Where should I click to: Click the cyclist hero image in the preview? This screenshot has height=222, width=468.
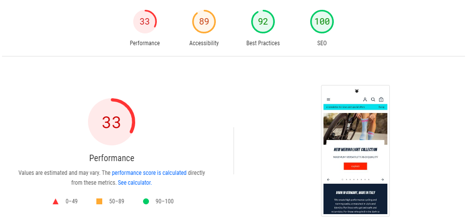tap(355, 128)
